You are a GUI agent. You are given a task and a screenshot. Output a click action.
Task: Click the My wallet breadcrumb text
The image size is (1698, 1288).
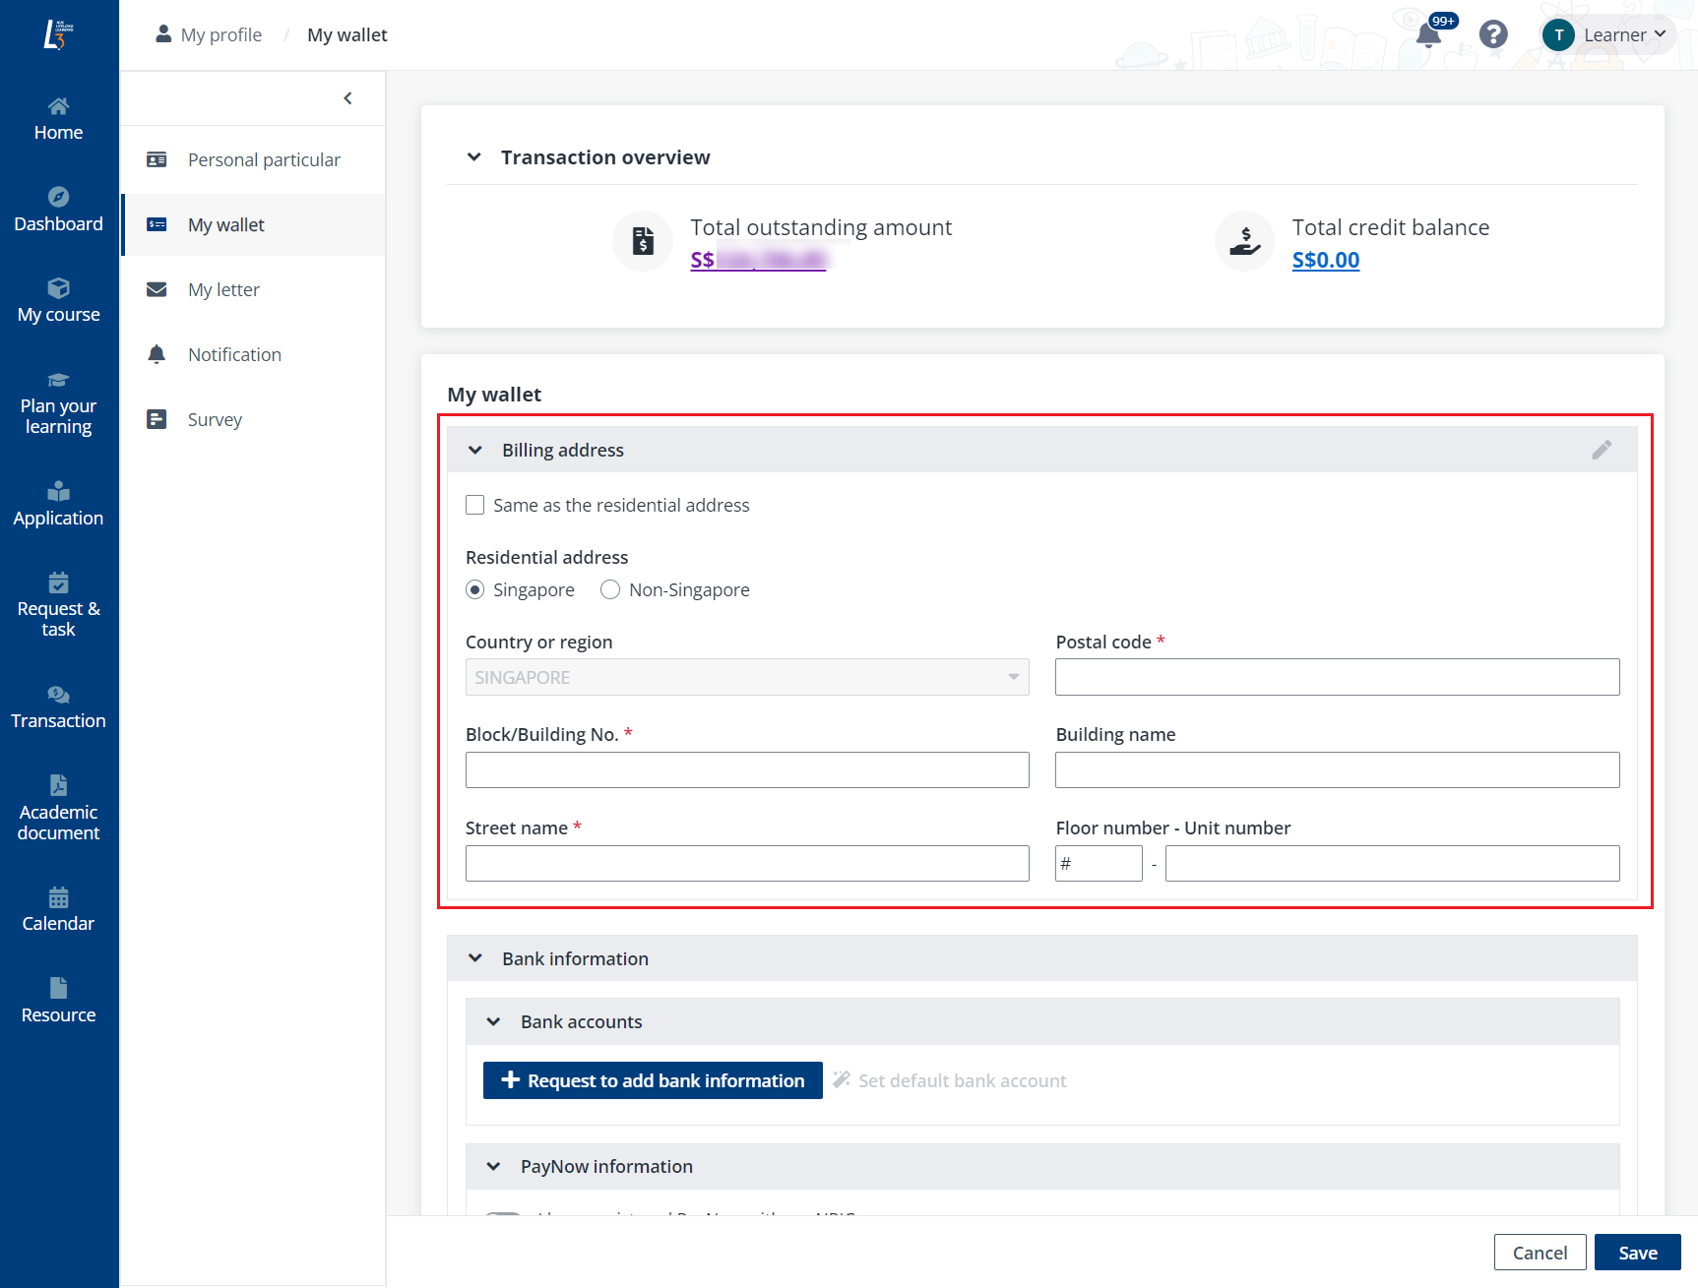(347, 34)
